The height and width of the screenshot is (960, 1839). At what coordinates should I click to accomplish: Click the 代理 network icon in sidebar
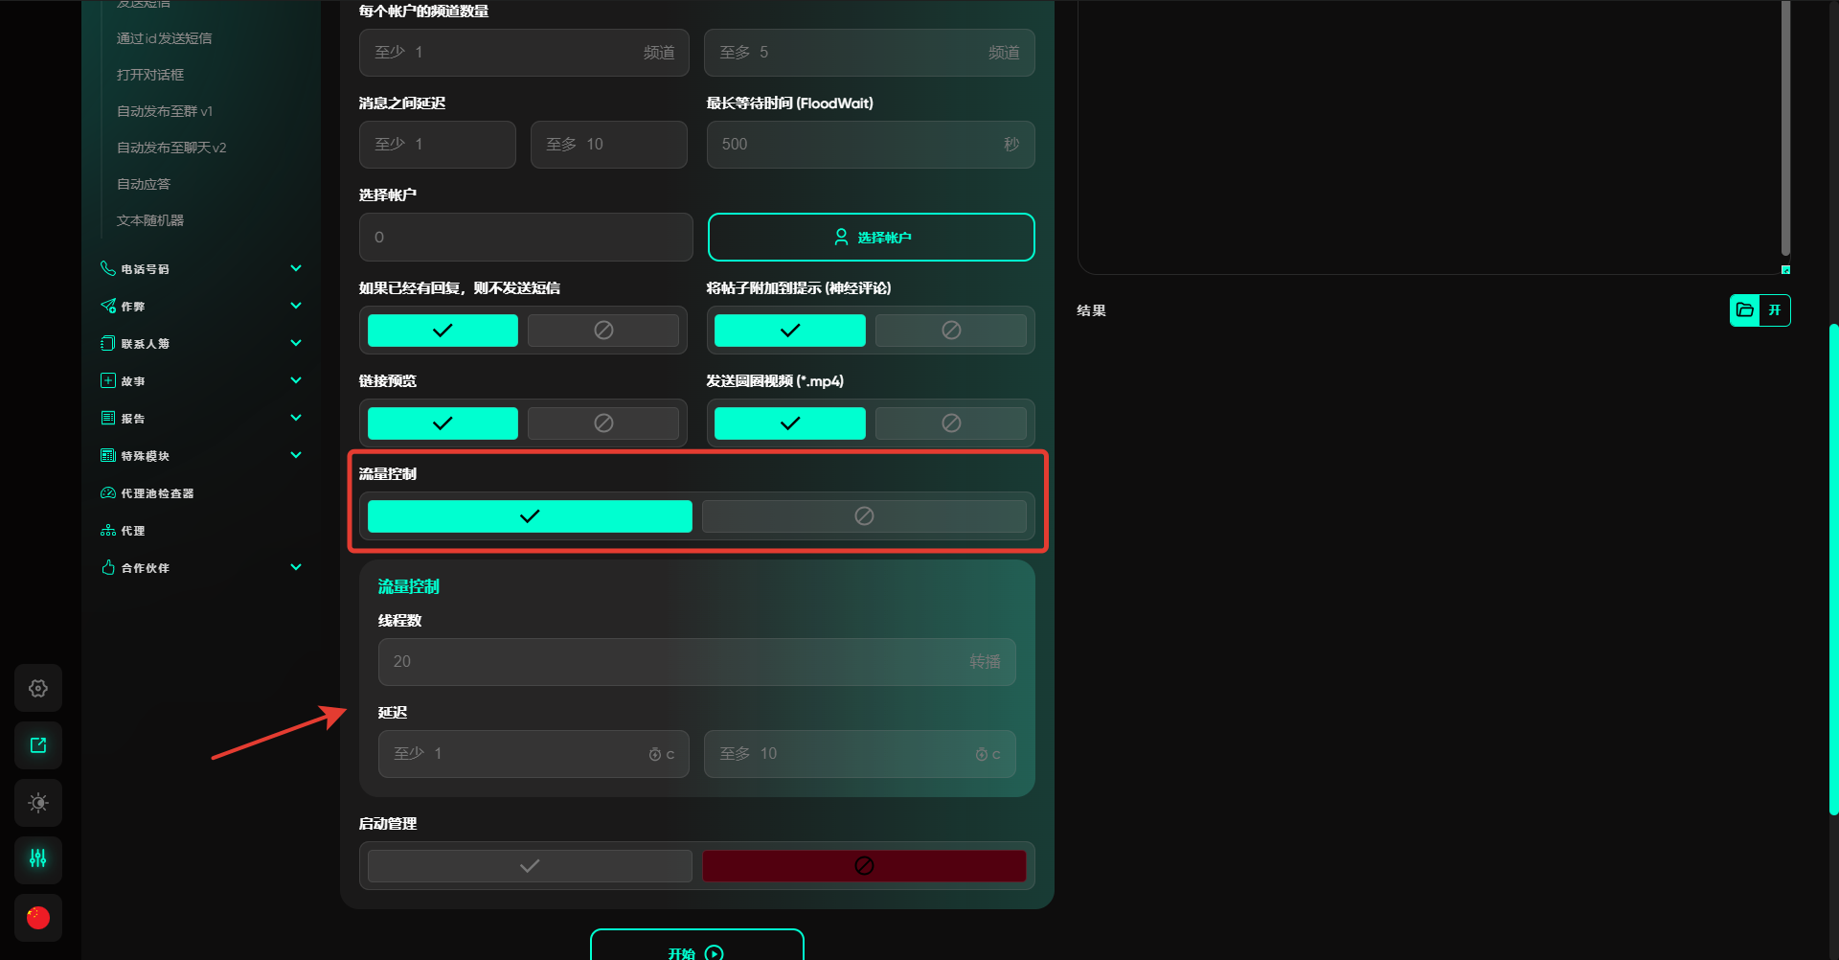[108, 531]
